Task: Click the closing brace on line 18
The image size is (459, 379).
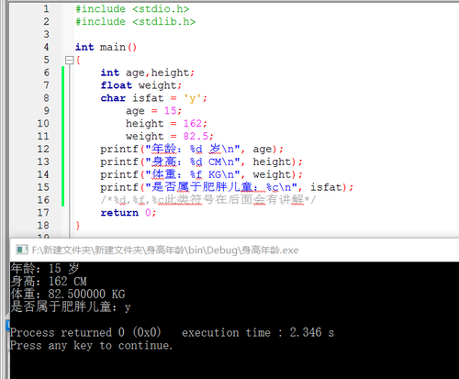Action: click(78, 226)
